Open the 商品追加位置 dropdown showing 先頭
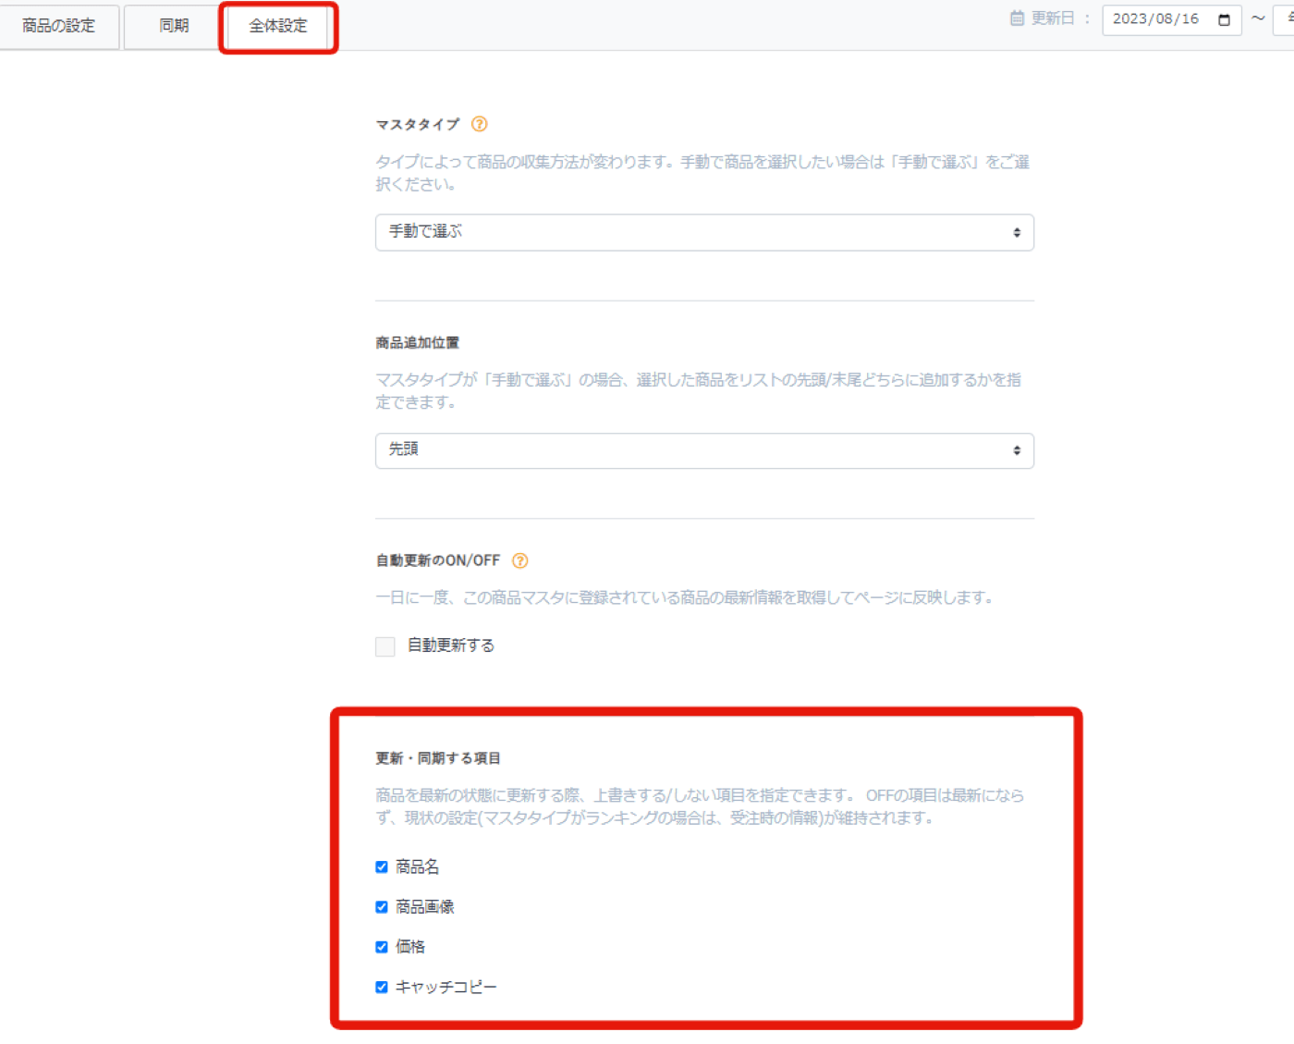This screenshot has width=1294, height=1044. click(704, 450)
